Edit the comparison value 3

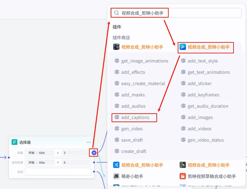click(76, 153)
